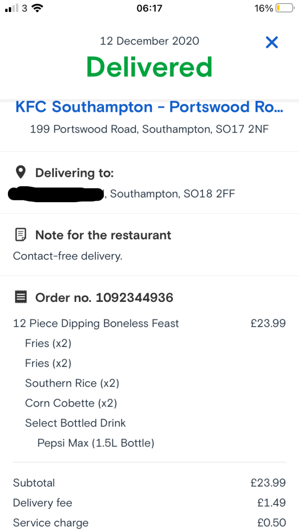Image resolution: width=299 pixels, height=532 pixels.
Task: Tap the cellular signal bars icon
Action: click(12, 8)
